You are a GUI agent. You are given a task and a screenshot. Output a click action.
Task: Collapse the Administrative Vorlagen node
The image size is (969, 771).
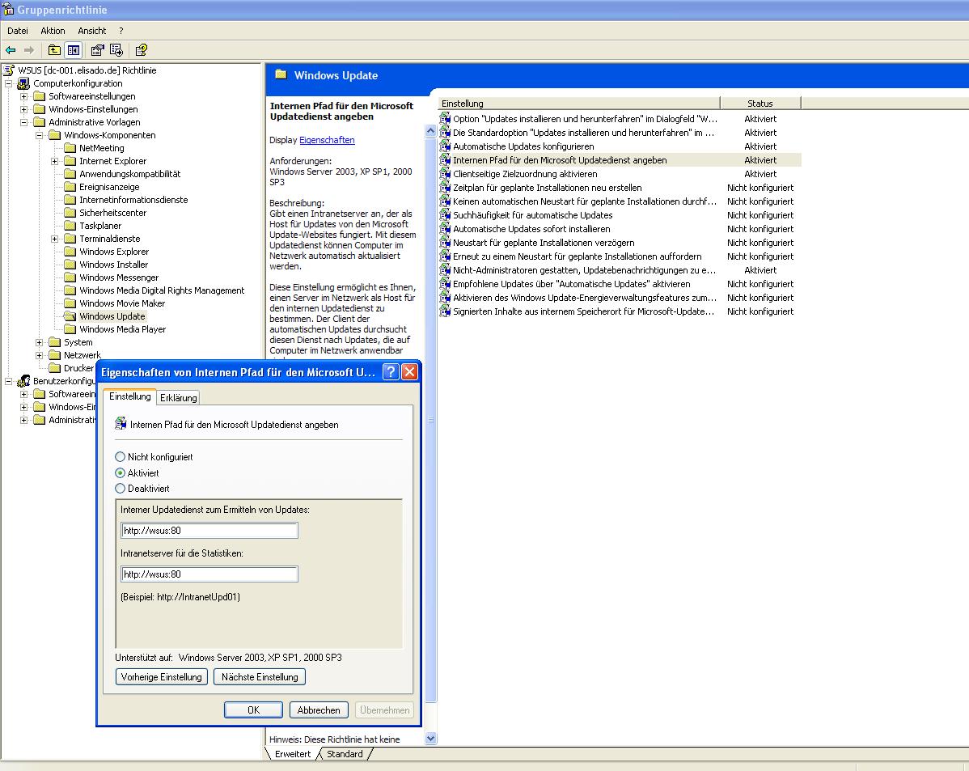[x=24, y=122]
